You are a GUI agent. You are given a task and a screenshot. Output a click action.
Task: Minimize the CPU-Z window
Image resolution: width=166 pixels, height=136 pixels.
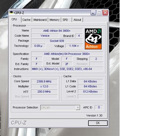coord(93,12)
